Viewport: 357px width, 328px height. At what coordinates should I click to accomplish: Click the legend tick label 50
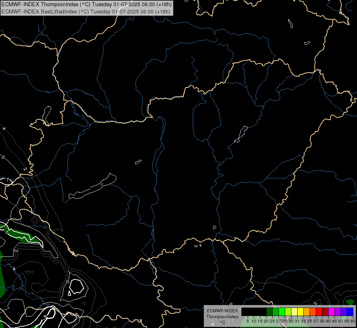[340, 321]
